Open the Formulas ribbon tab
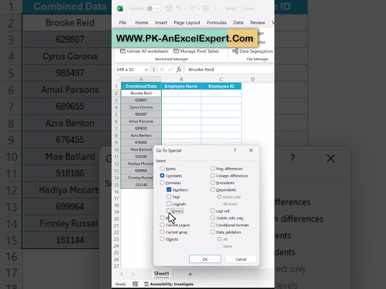Viewport: 386px width, 289px height. pos(217,23)
